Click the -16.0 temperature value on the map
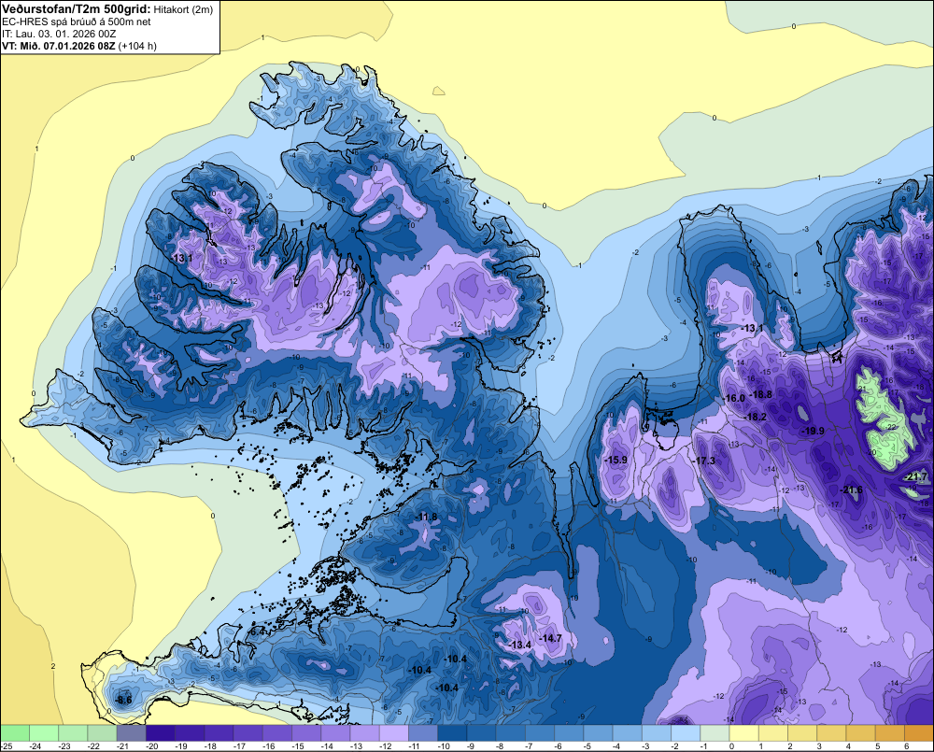The image size is (934, 752). pyautogui.click(x=734, y=398)
